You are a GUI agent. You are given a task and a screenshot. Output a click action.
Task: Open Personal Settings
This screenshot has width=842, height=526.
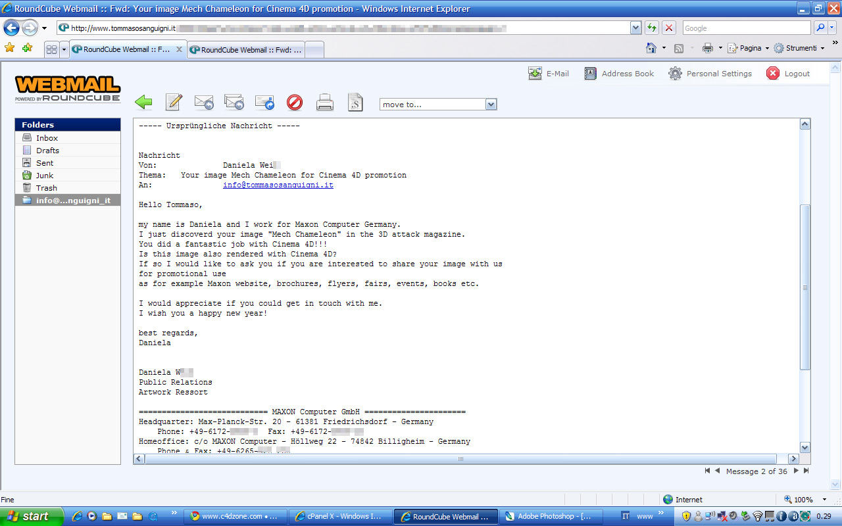coord(710,74)
